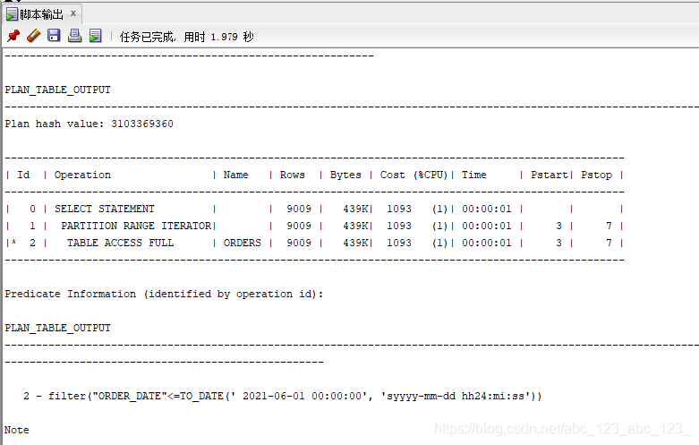Print the script output

pos(74,36)
